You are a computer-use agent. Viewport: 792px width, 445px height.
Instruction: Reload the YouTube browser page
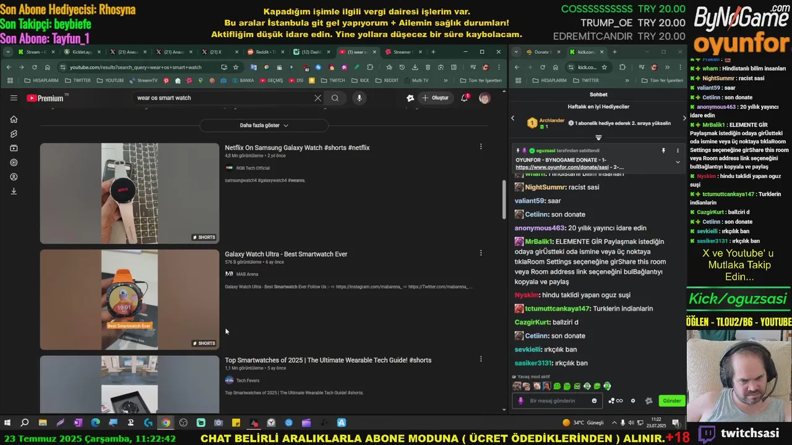click(35, 67)
